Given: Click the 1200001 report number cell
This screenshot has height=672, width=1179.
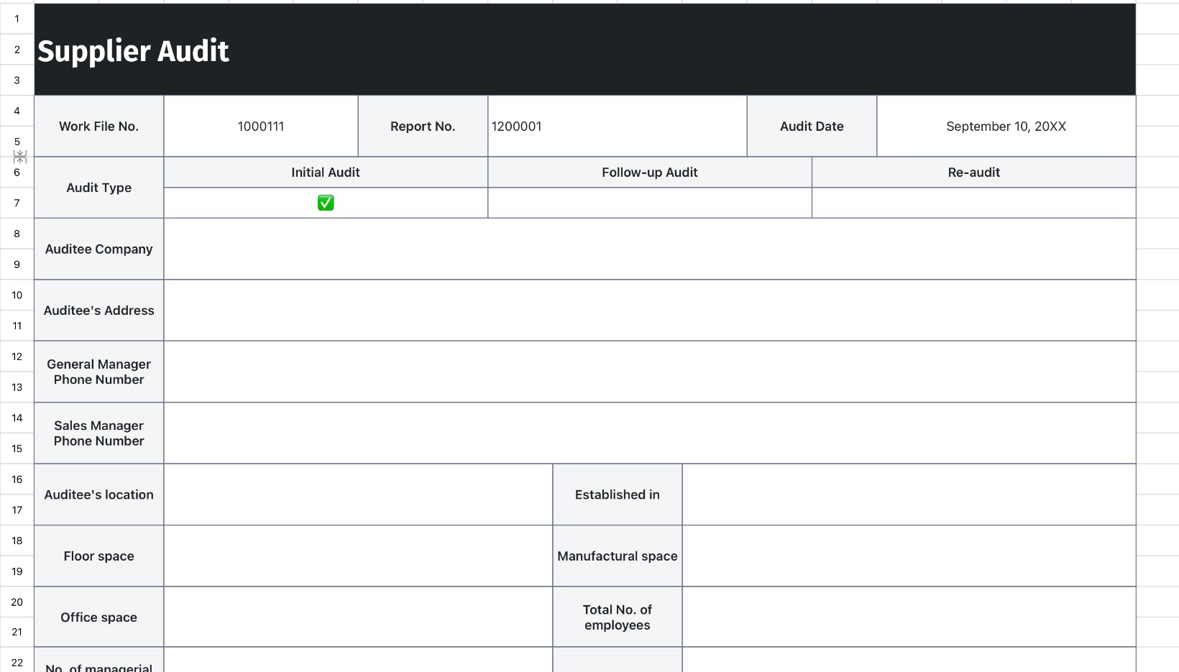Looking at the screenshot, I should click(618, 126).
